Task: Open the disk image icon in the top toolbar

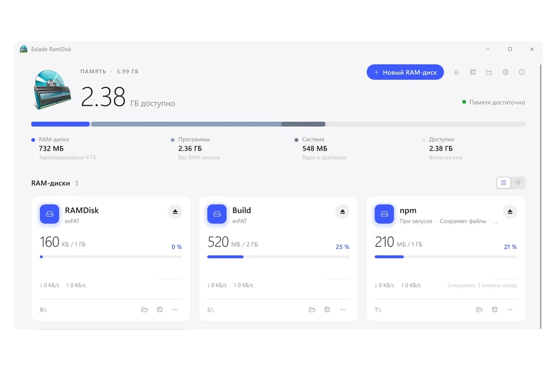Action: click(x=473, y=72)
